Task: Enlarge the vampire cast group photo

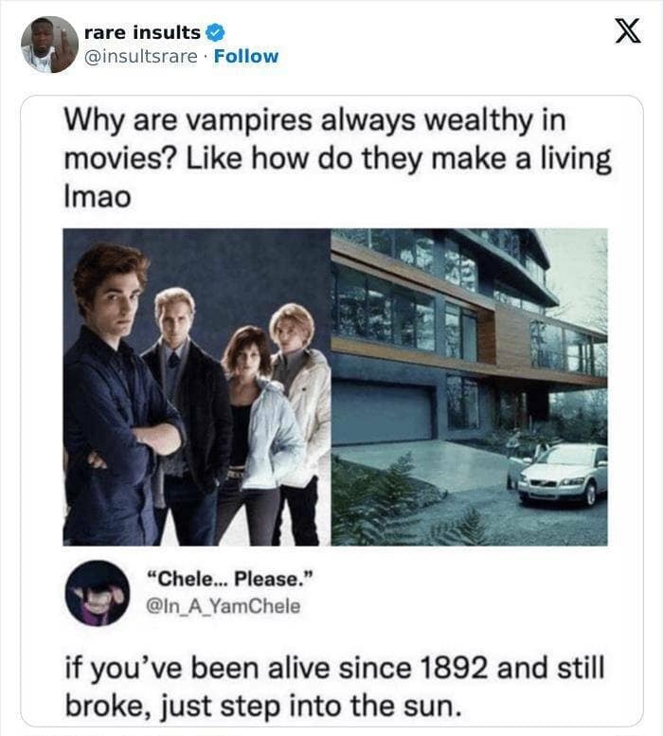Action: (x=197, y=386)
